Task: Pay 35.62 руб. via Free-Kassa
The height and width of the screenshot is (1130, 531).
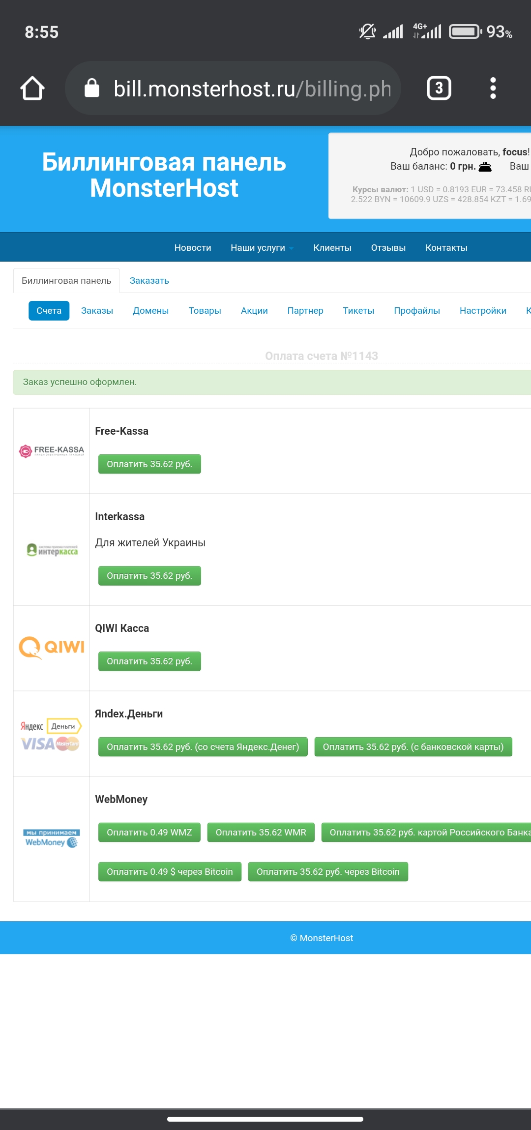Action: click(149, 464)
